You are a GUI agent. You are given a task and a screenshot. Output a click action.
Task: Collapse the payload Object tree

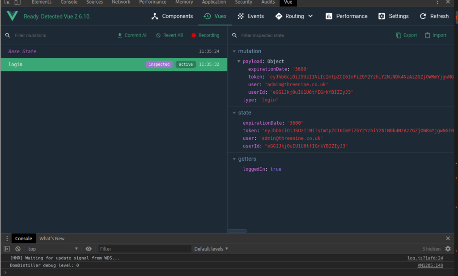pos(239,61)
